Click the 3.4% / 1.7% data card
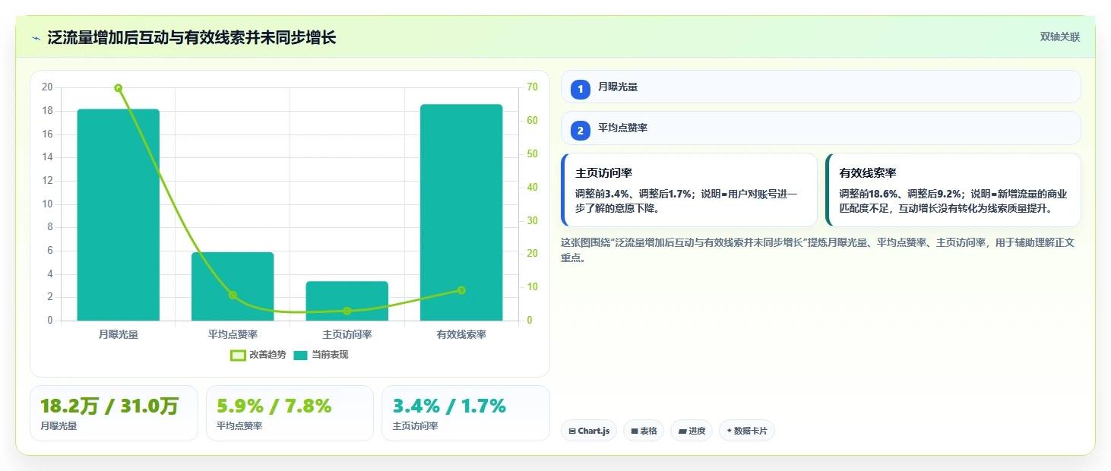The image size is (1111, 471). coord(466,413)
